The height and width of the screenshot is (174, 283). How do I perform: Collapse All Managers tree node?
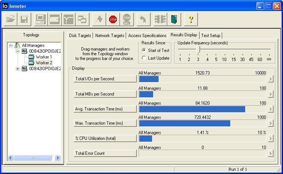click(11, 45)
